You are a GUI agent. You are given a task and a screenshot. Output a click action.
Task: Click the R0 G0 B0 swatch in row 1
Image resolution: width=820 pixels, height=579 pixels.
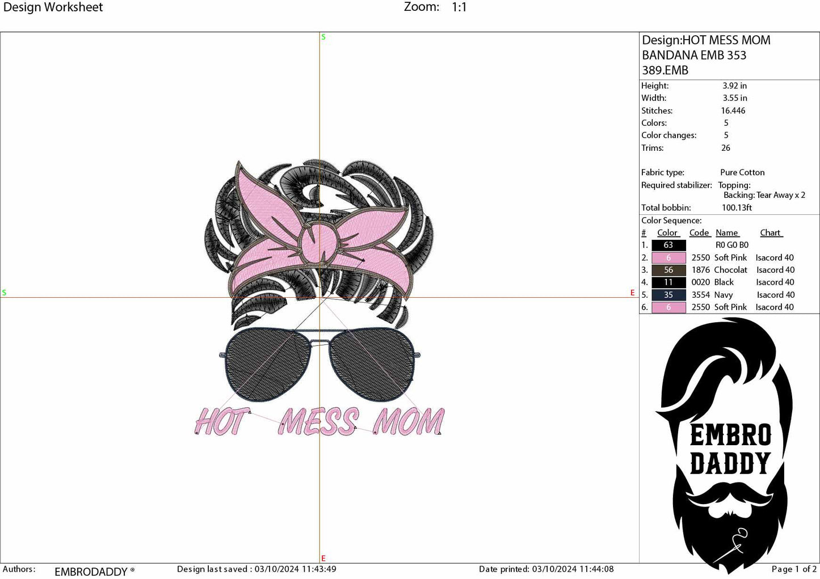668,245
